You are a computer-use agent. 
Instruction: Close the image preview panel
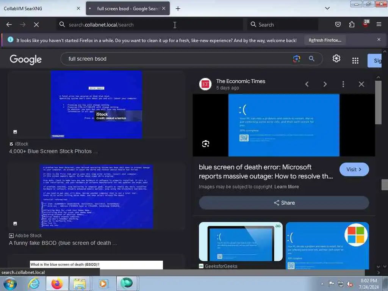(361, 84)
